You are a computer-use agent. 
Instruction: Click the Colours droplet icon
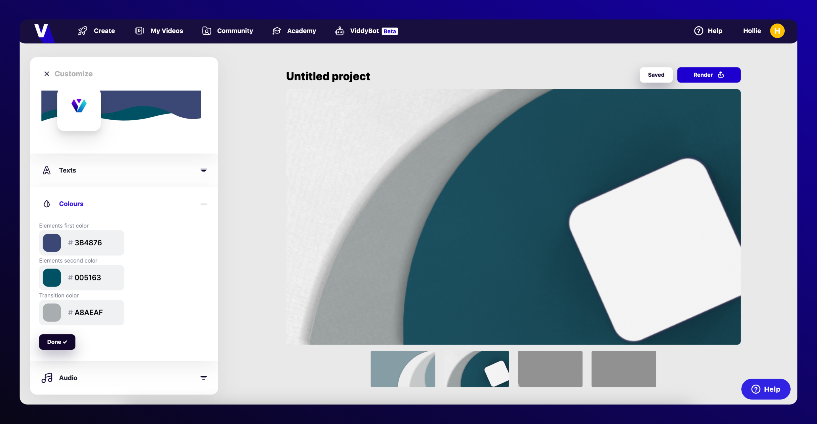(x=47, y=204)
